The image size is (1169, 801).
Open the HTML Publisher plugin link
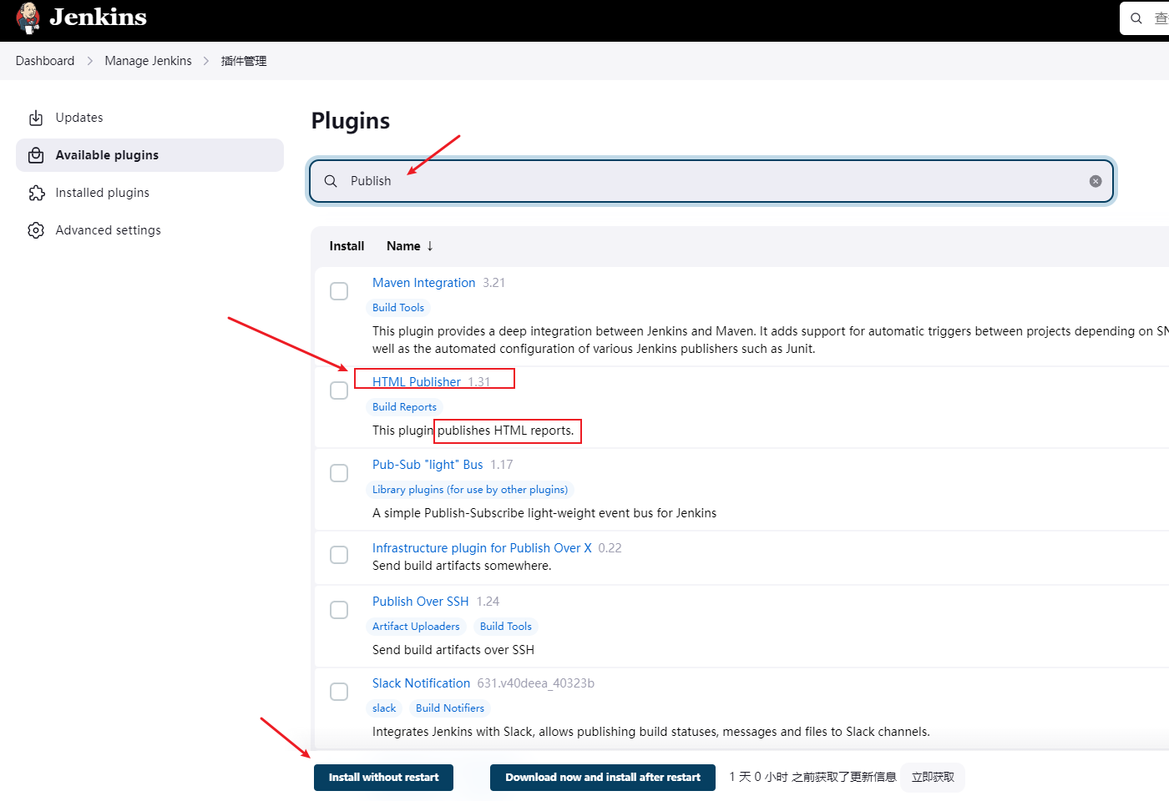pos(417,382)
